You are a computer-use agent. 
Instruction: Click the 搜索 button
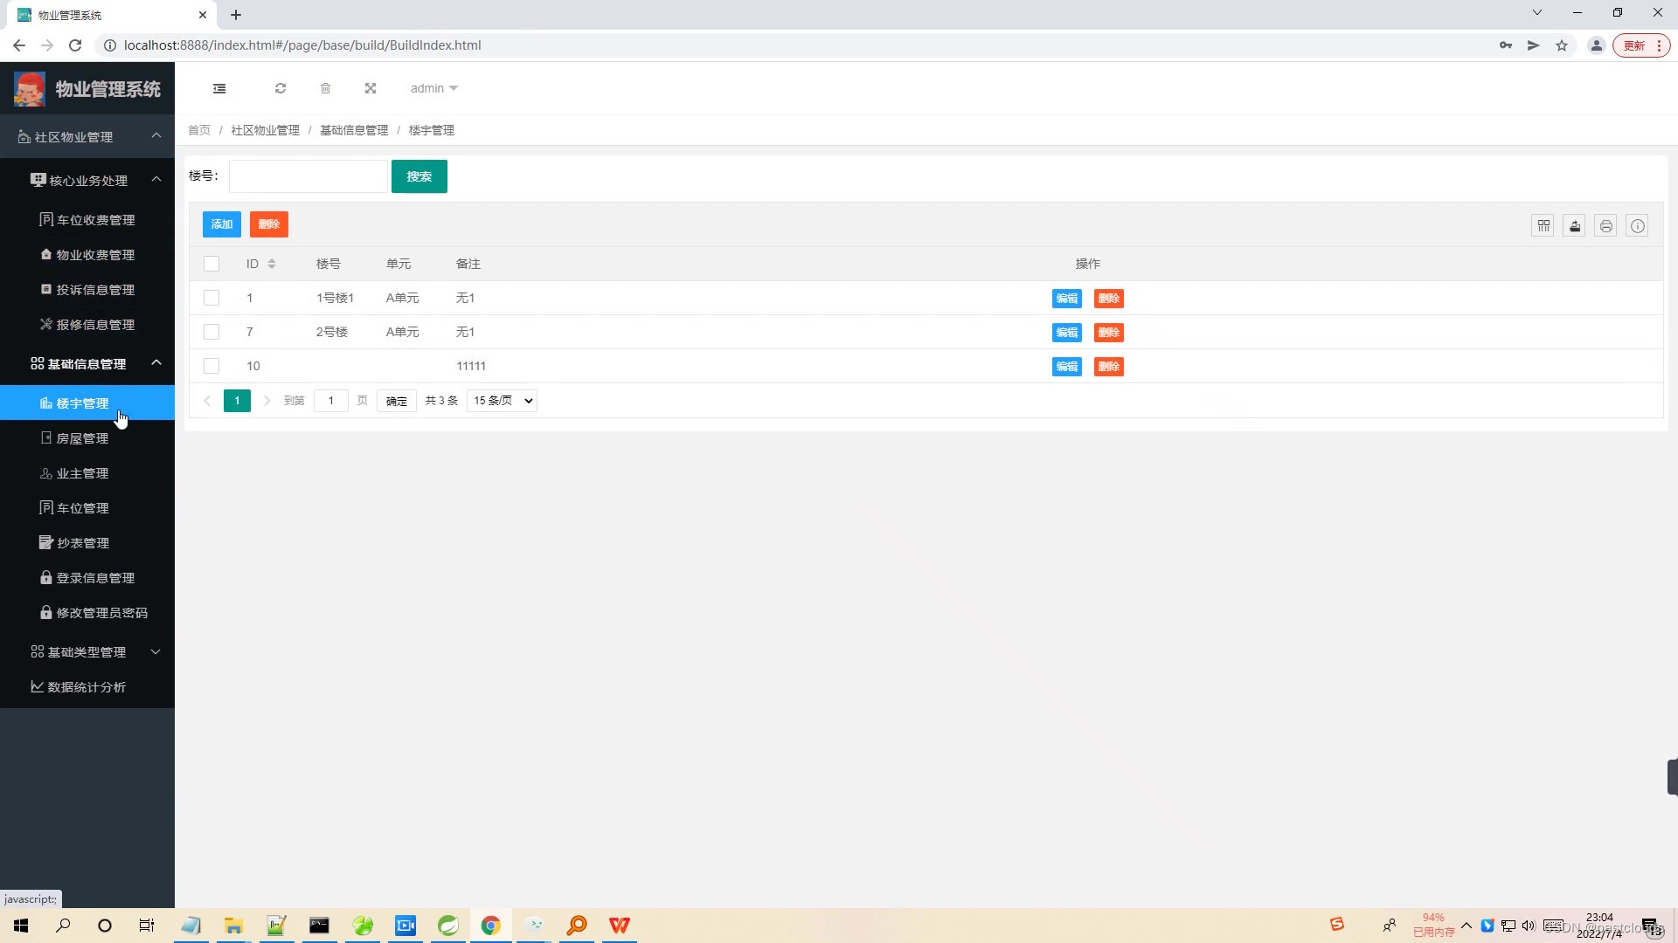(419, 176)
